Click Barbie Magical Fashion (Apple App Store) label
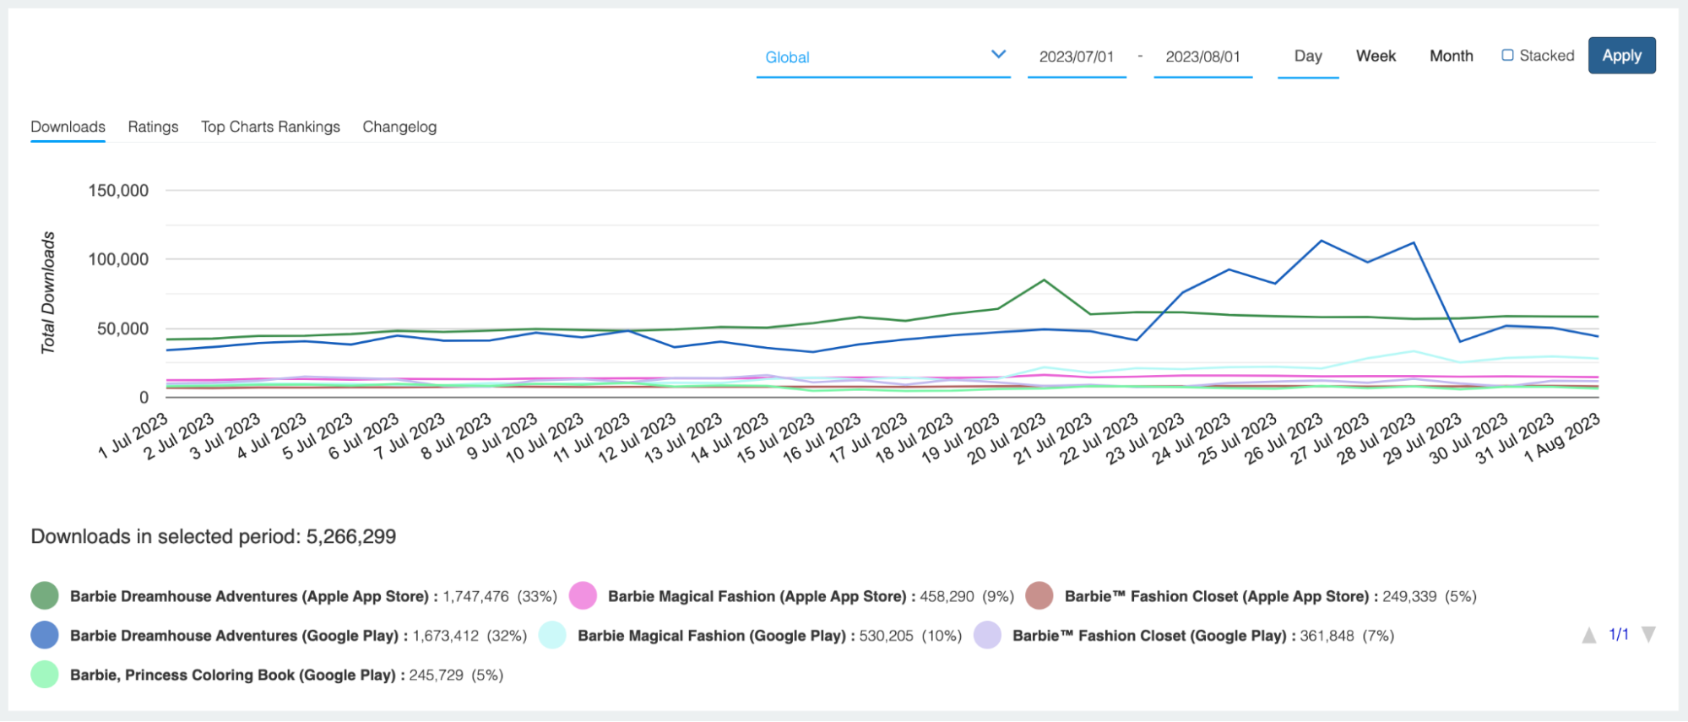Viewport: 1688px width, 722px height. click(x=757, y=596)
